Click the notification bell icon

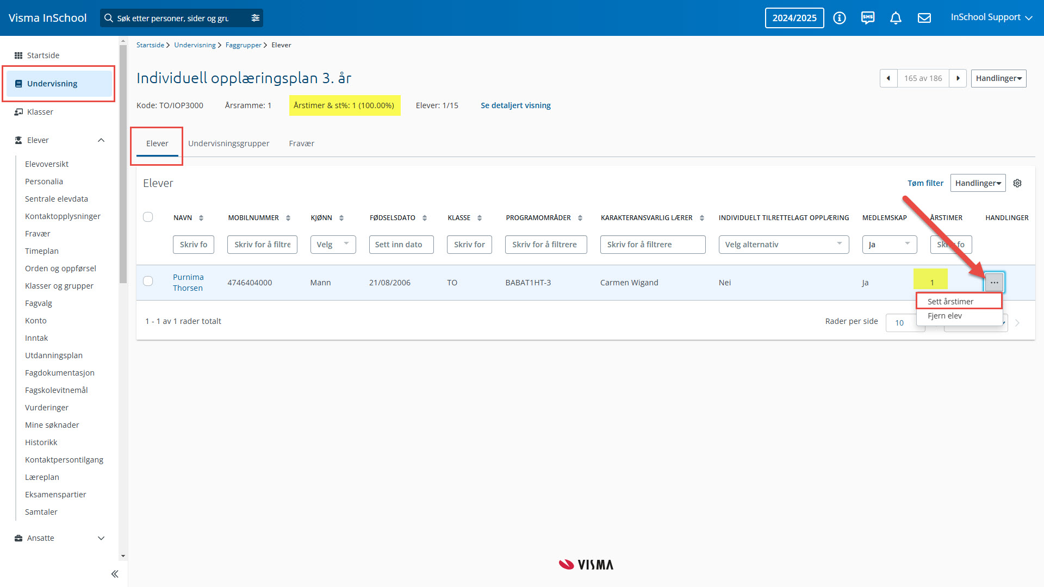click(896, 18)
